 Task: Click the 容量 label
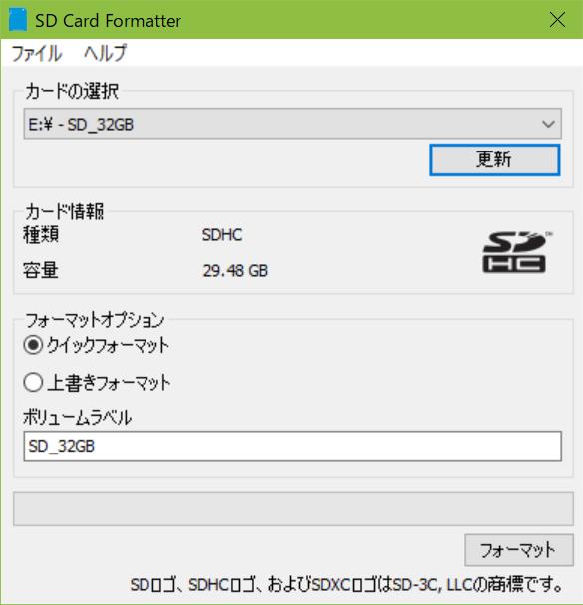41,270
